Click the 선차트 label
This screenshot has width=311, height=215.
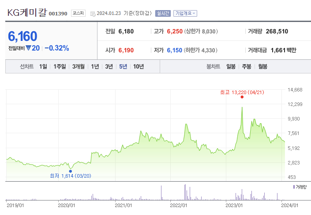click(x=27, y=66)
